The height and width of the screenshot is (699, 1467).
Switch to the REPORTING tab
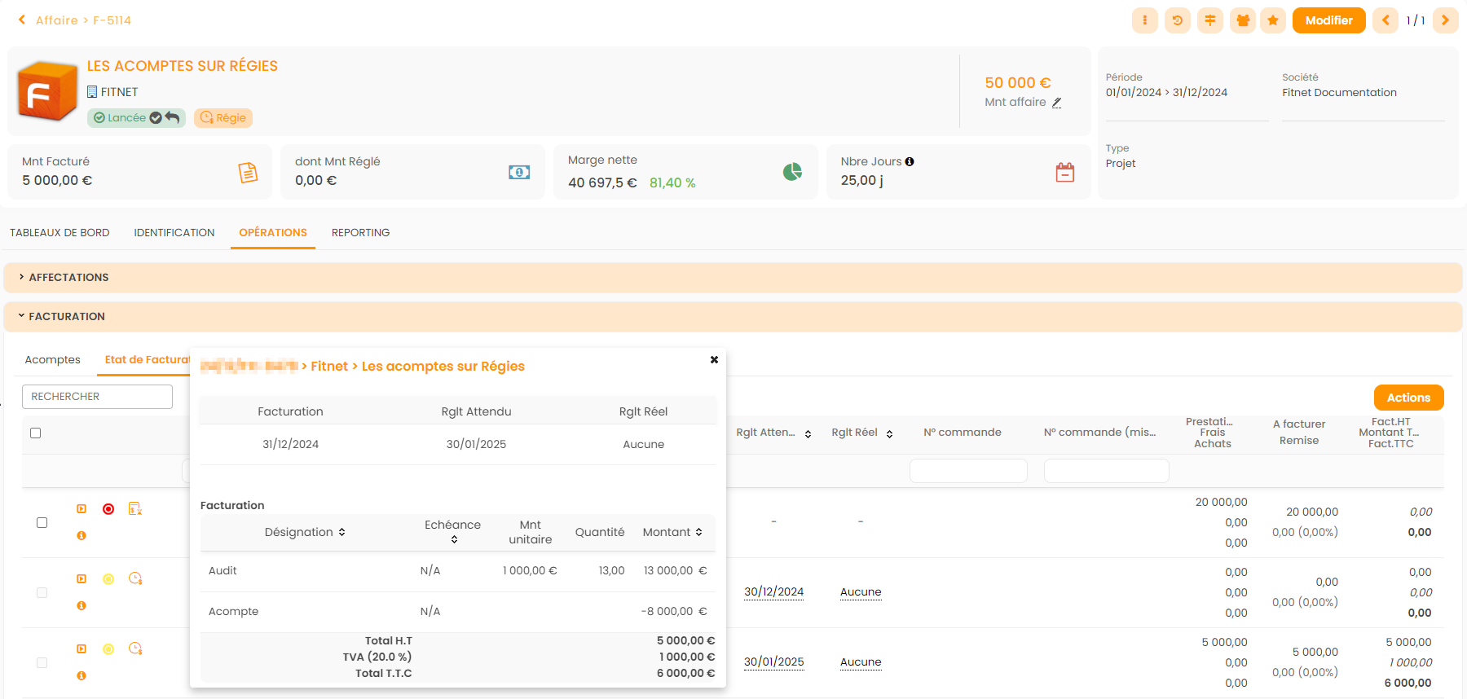360,233
